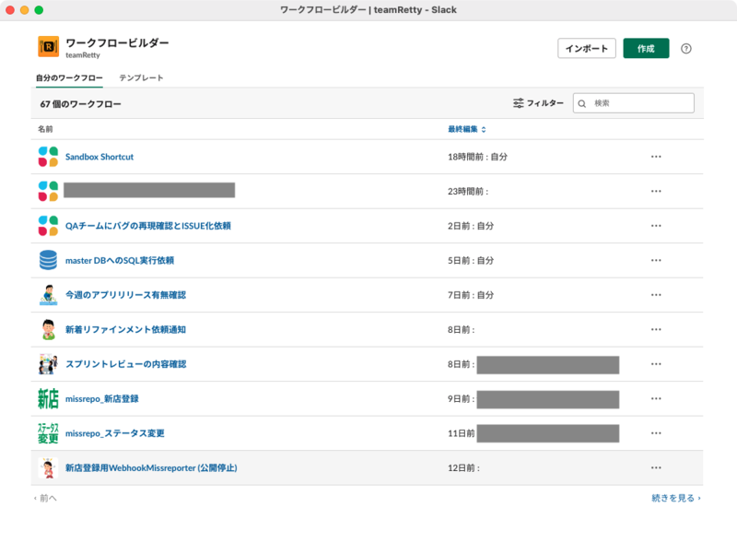Click the Sandbox Shortcut workflow icon
The width and height of the screenshot is (737, 543).
[x=48, y=157]
